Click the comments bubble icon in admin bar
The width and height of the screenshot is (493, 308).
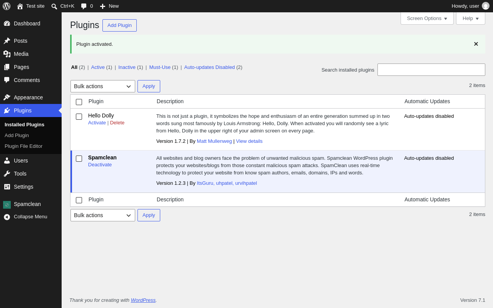coord(84,6)
